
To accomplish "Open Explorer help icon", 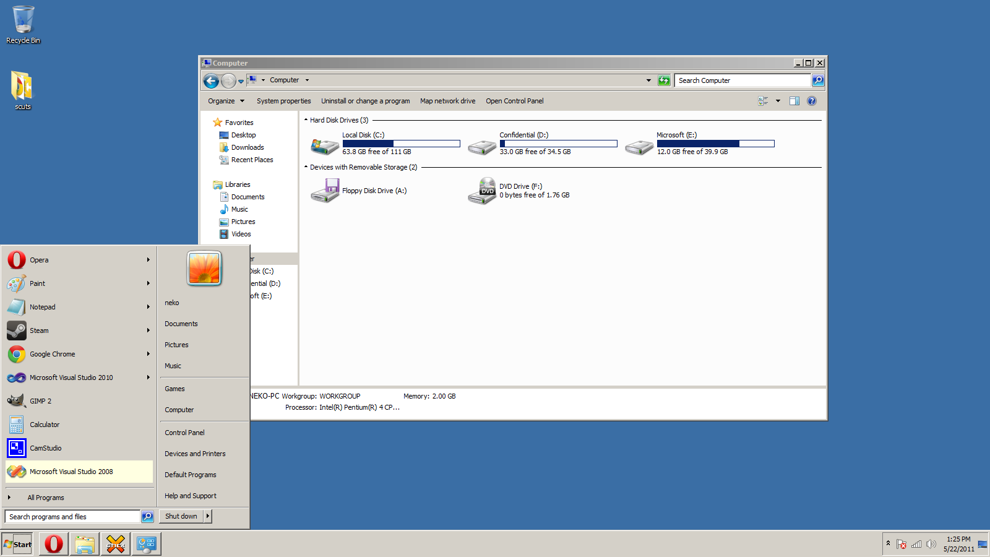I will pyautogui.click(x=812, y=101).
